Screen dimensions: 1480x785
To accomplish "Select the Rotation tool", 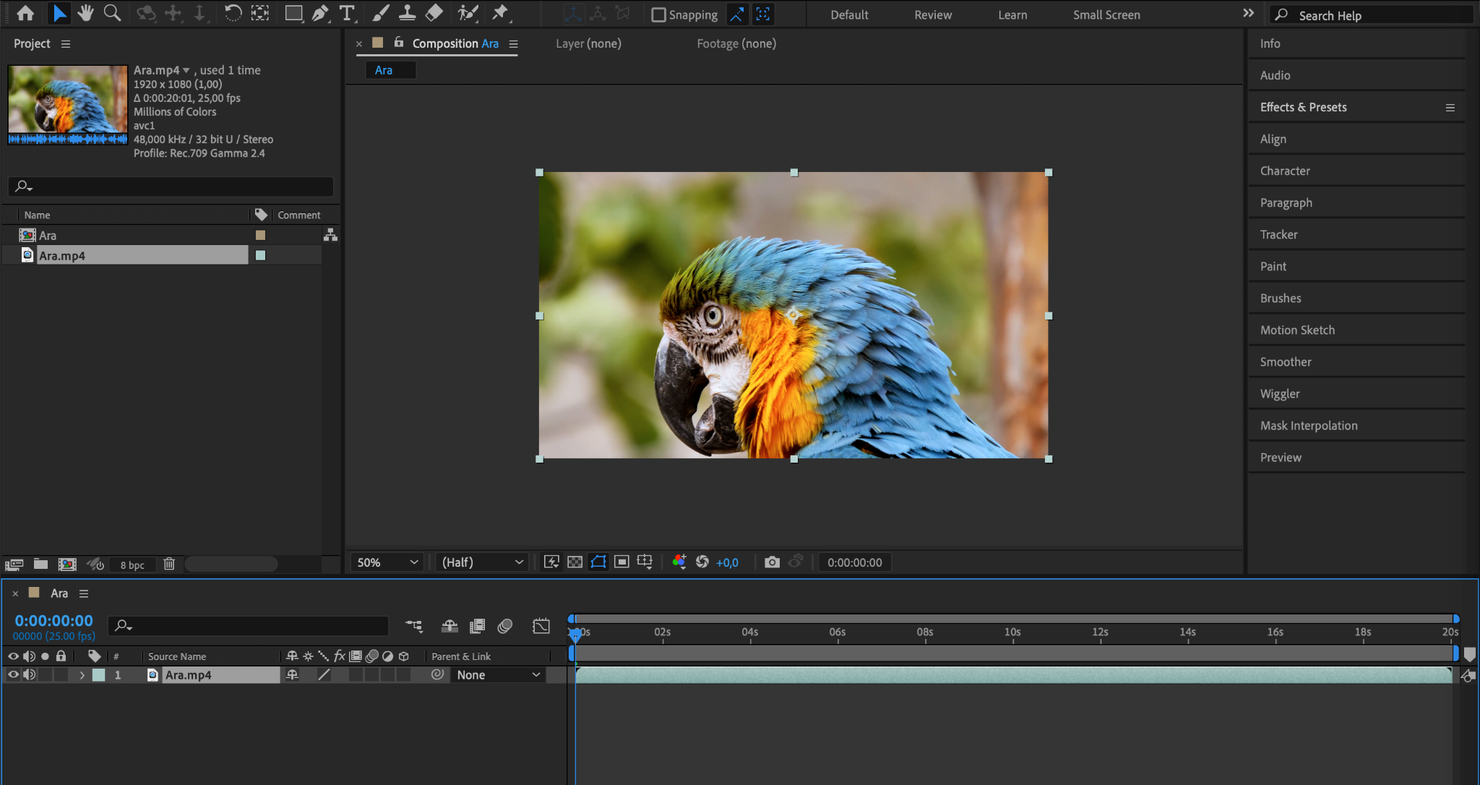I will [233, 13].
